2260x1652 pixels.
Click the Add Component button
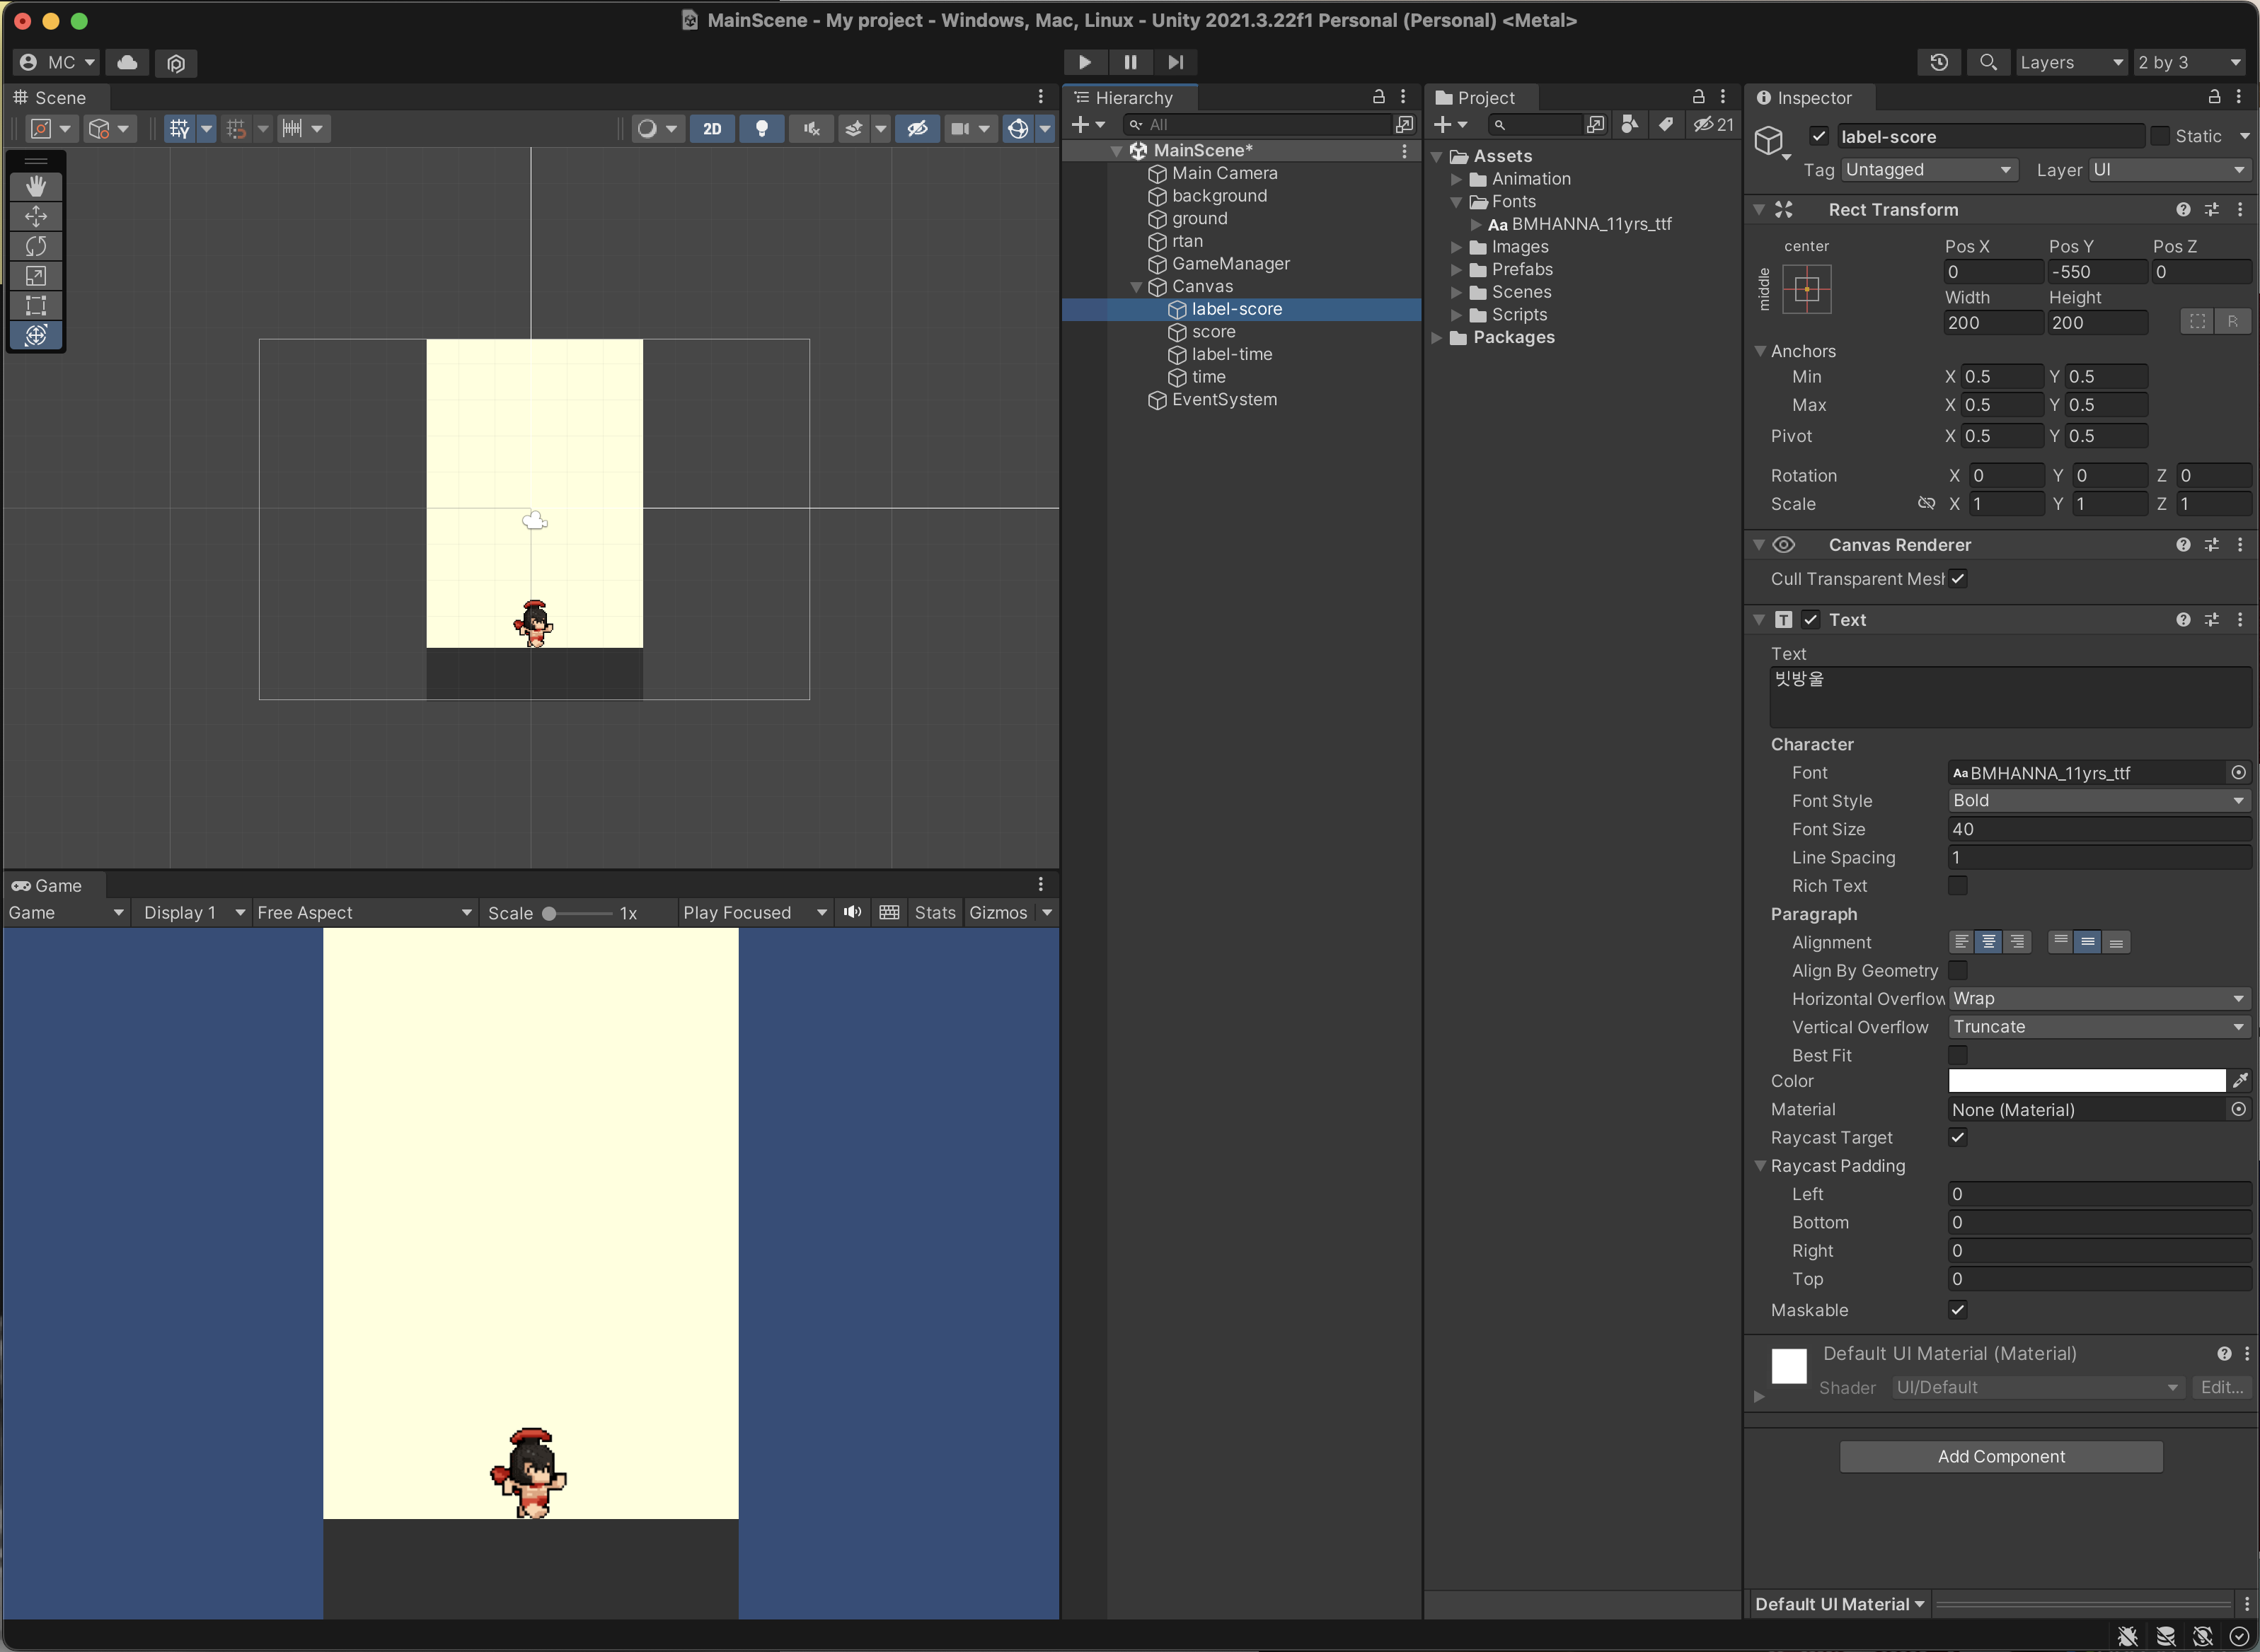click(2001, 1456)
